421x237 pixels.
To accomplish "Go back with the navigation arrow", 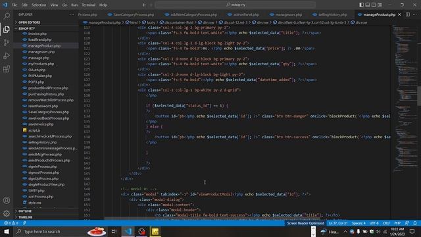I will point(144,5).
